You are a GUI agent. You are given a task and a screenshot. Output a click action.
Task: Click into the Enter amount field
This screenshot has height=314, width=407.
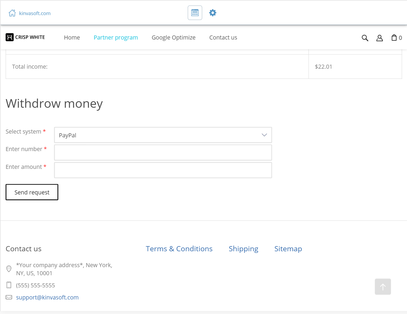coord(163,170)
